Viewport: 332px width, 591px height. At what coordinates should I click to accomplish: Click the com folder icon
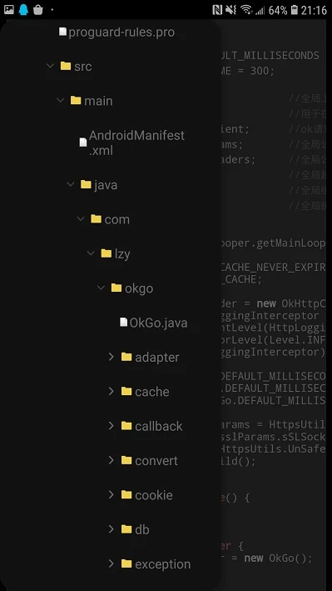coord(96,219)
